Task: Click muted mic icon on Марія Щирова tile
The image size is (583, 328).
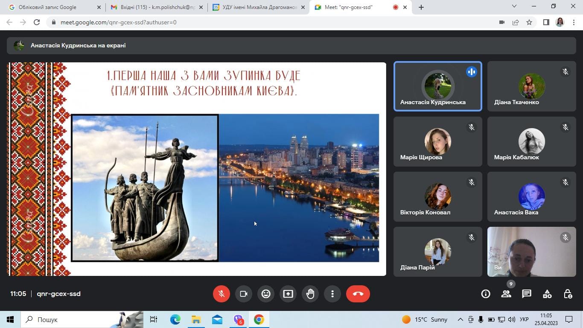Action: tap(472, 127)
